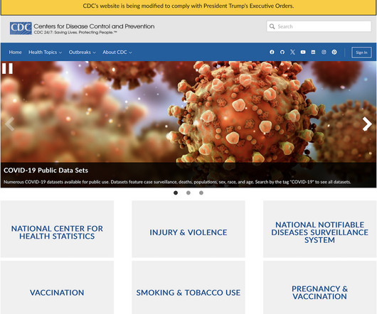Pause the carousel slideshow

point(7,68)
